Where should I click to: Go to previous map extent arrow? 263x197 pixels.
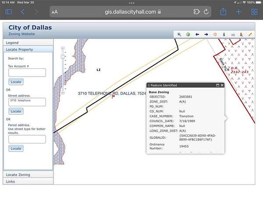197,34
